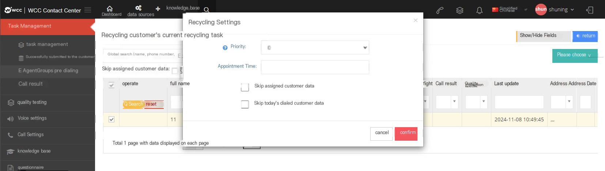605x171 pixels.
Task: Open the phone handset icon in header
Action: click(440, 10)
